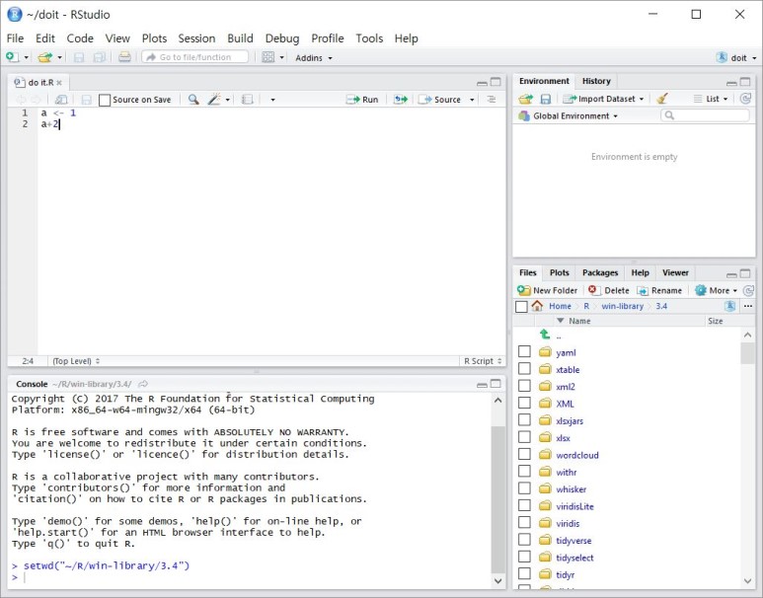The height and width of the screenshot is (598, 763).
Task: Toggle the Source on Save checkbox
Action: point(104,101)
